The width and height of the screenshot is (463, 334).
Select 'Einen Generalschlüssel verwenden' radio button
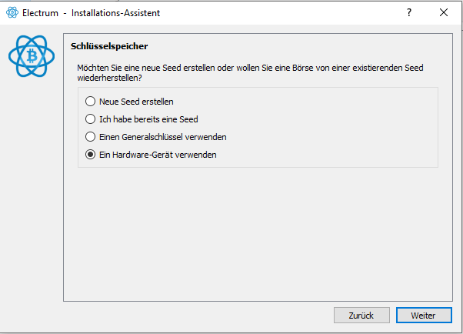(x=90, y=137)
